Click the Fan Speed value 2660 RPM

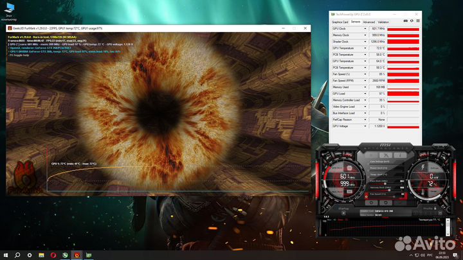coord(377,80)
